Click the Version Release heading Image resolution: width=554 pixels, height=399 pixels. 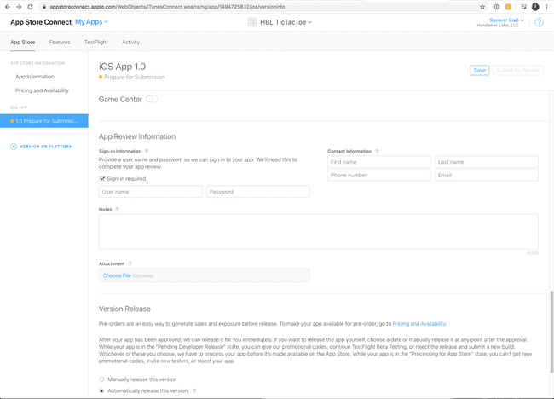click(x=124, y=309)
